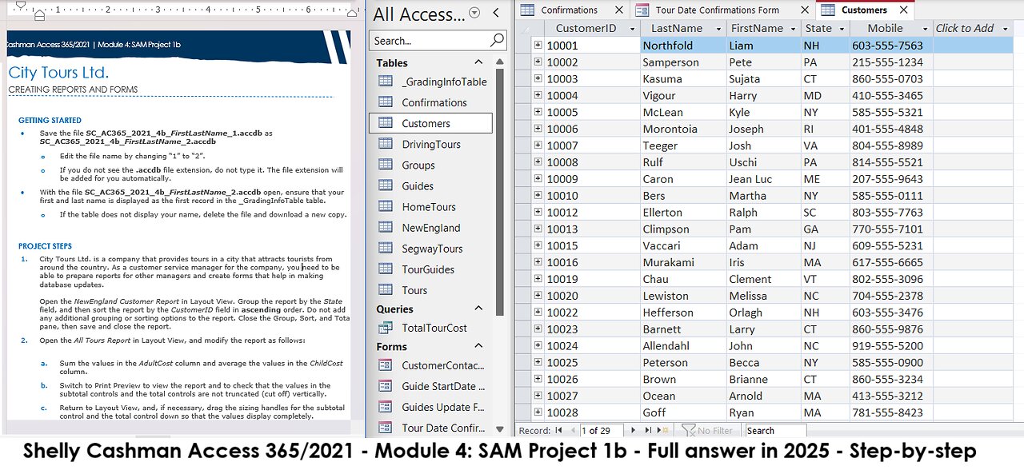Open the DrivingTours table
This screenshot has height=470, width=1024.
(430, 144)
